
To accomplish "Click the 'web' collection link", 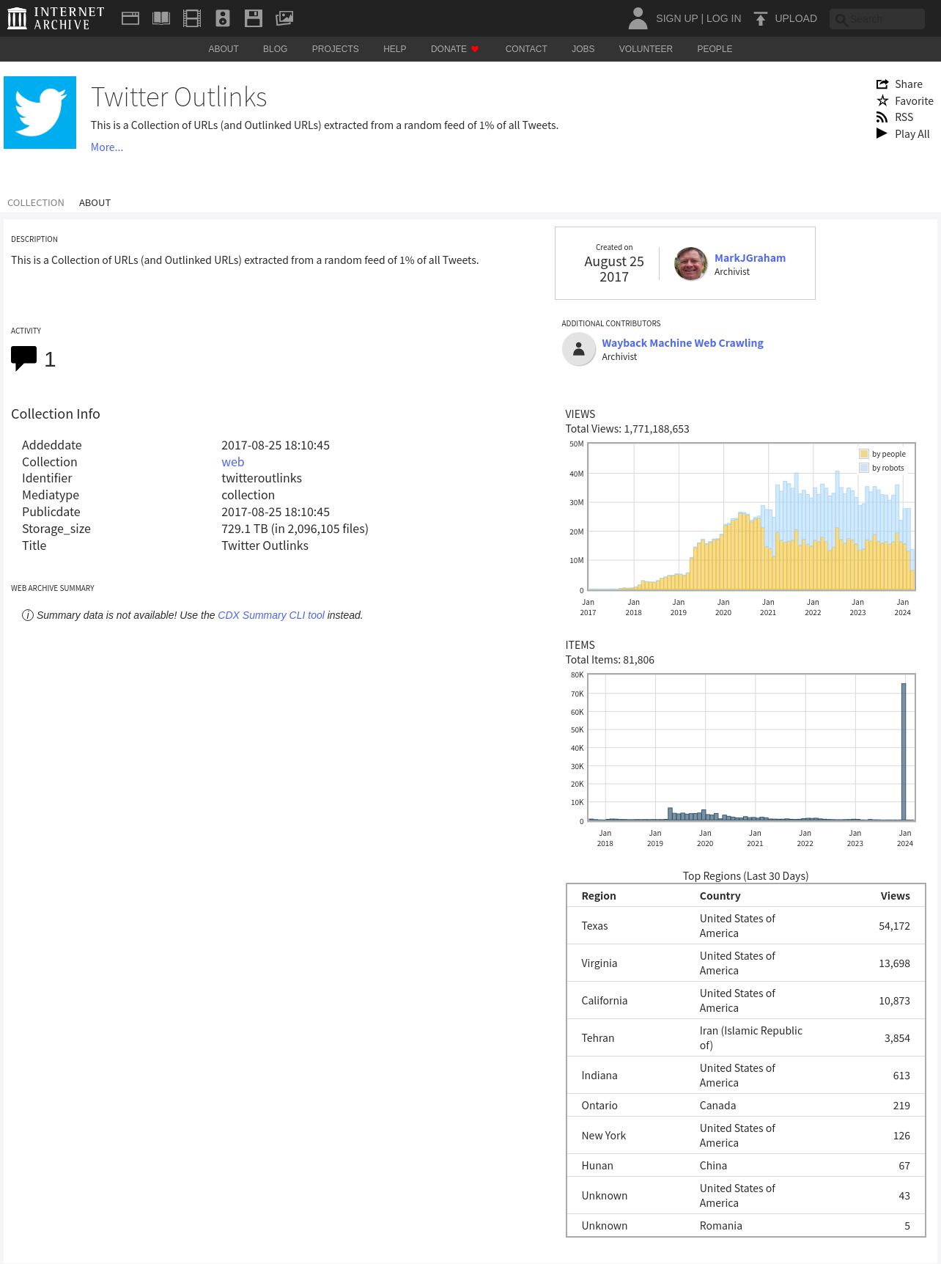I will point(233,462).
